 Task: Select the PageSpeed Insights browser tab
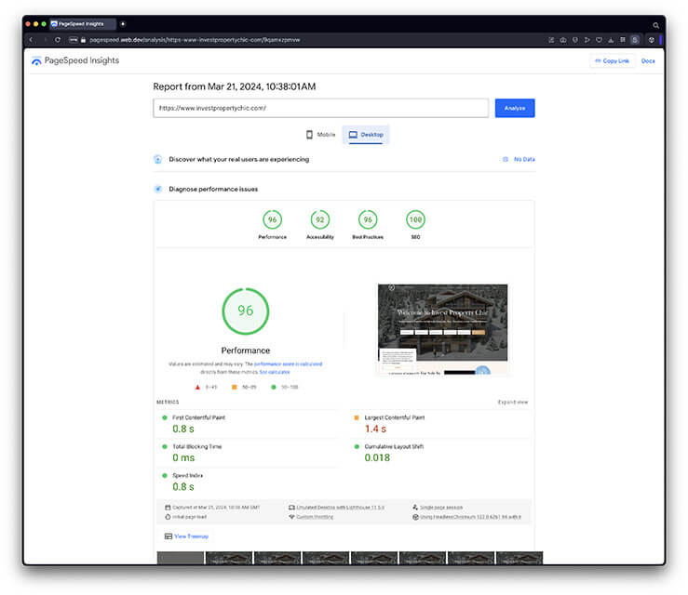[x=83, y=23]
